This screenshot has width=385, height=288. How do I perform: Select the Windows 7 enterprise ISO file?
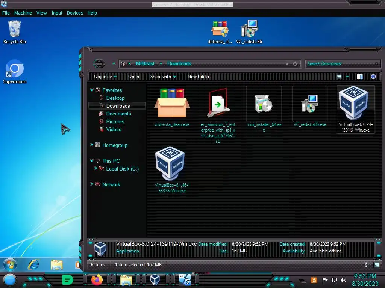[x=218, y=115]
